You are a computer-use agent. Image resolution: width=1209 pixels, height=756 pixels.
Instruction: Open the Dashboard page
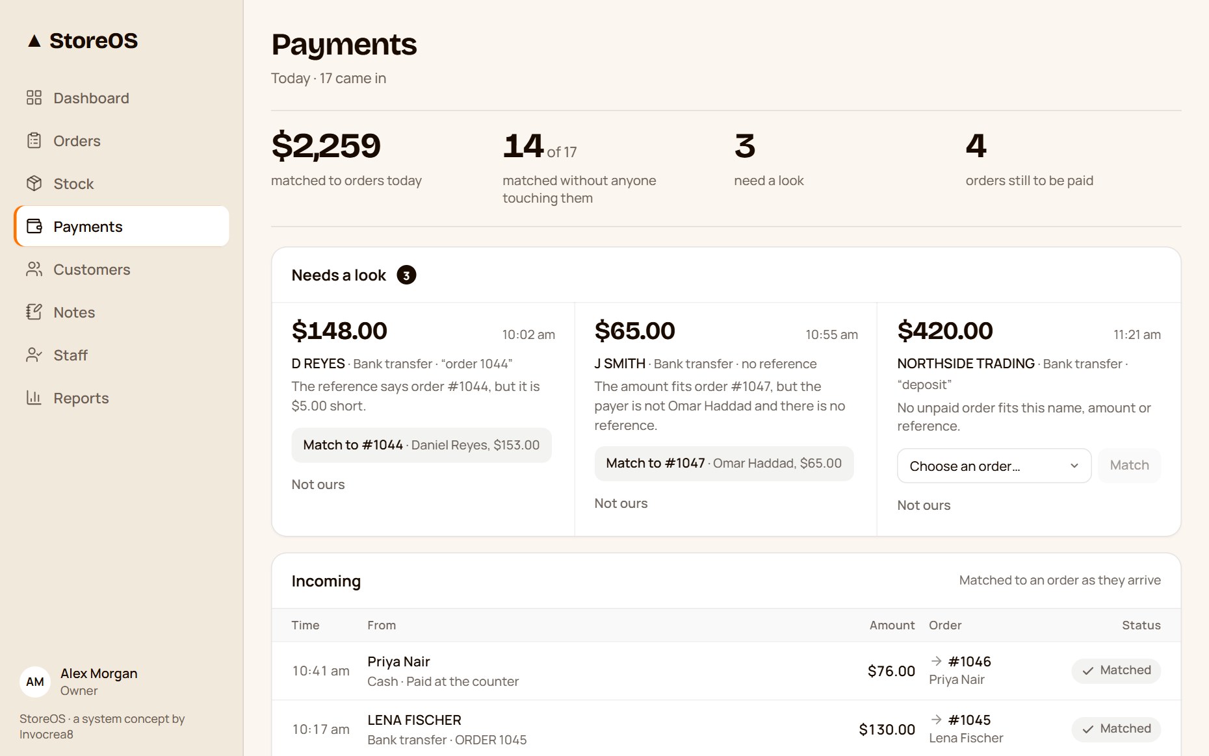coord(122,98)
